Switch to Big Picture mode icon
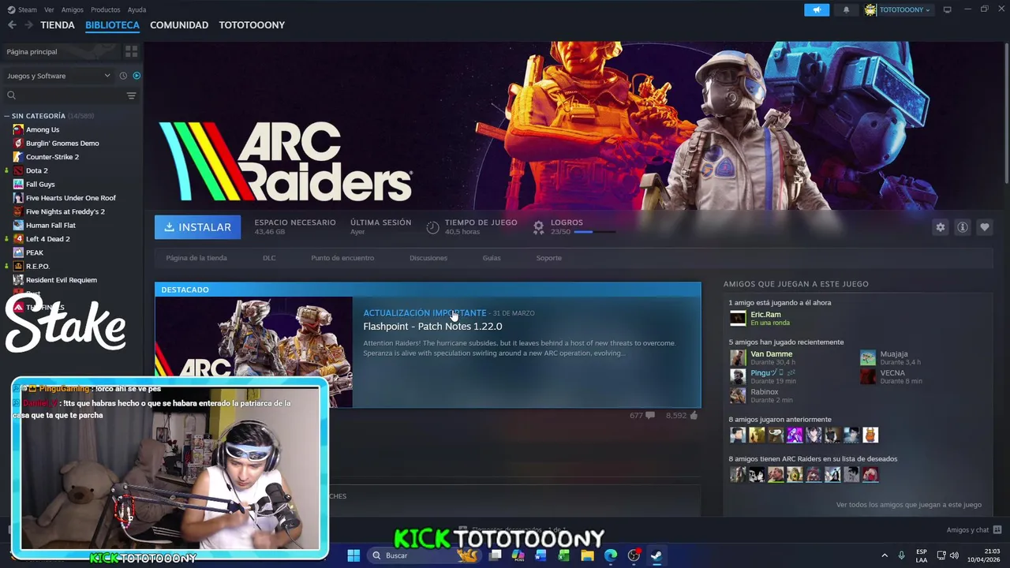 point(947,9)
